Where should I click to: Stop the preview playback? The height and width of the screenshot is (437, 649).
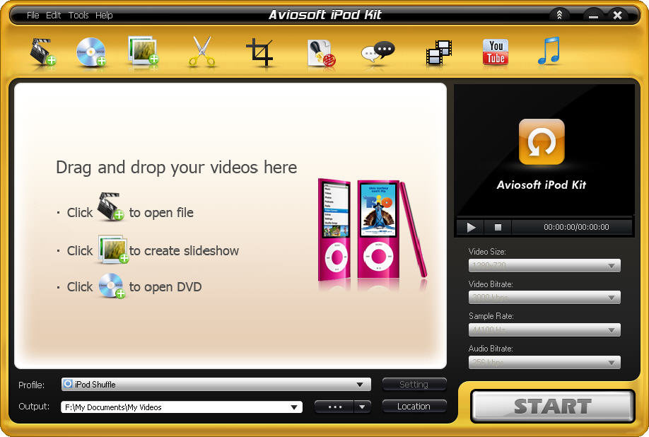pyautogui.click(x=498, y=227)
